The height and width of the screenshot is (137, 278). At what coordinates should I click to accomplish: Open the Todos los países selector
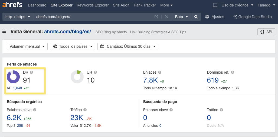point(73,46)
